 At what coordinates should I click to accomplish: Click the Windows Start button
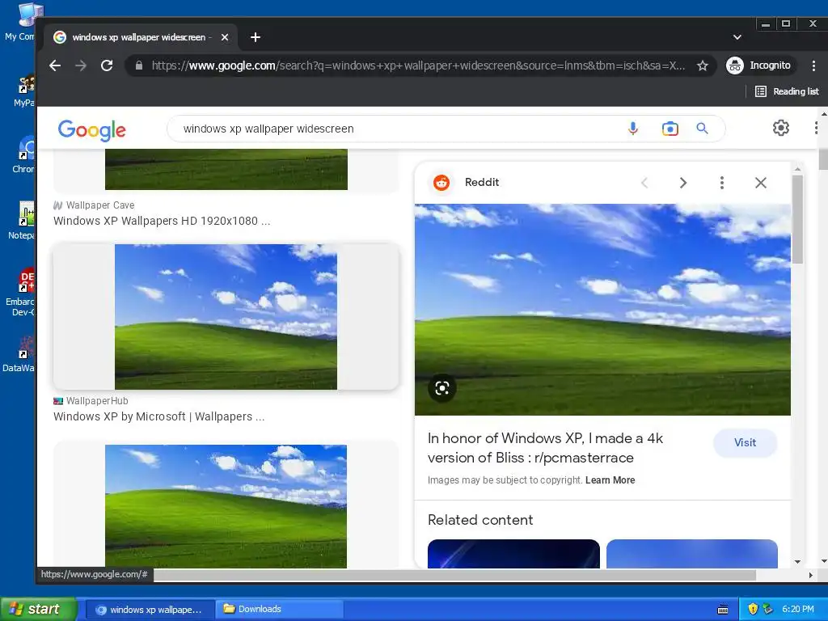[38, 609]
